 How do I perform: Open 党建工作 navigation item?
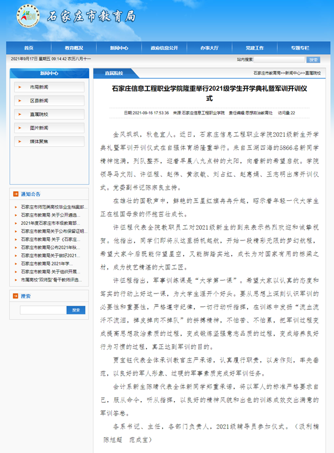254,48
